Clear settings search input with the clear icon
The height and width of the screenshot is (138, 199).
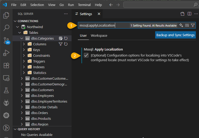click(187, 25)
